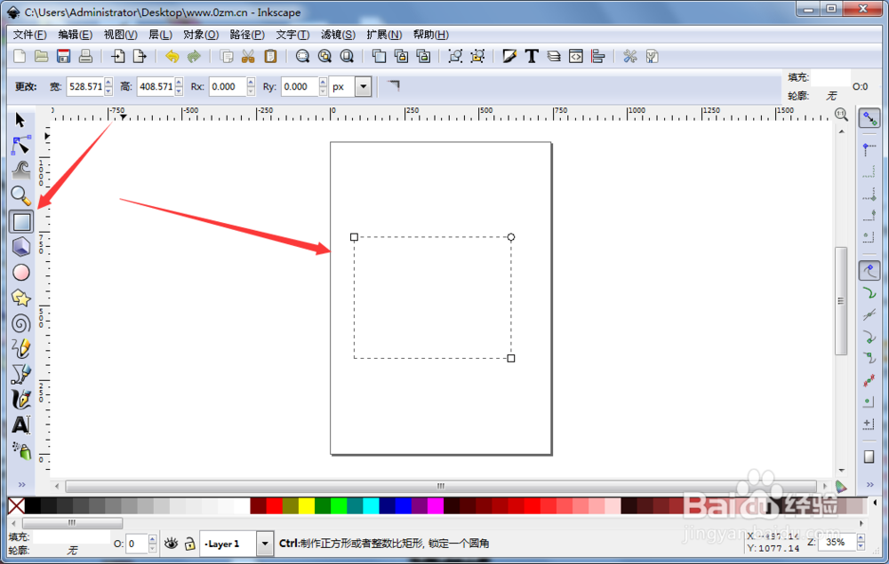Viewport: 889px width, 564px height.
Task: Select the Zoom magnifier tool in toolbox
Action: tap(21, 196)
